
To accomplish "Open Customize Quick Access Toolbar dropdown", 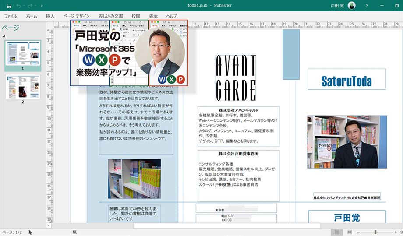I will coord(42,6).
